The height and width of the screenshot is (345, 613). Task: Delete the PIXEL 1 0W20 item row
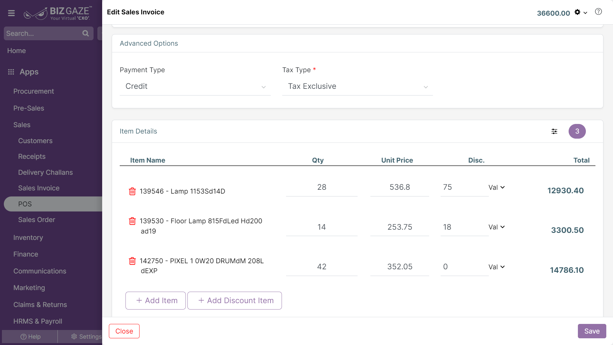click(132, 261)
